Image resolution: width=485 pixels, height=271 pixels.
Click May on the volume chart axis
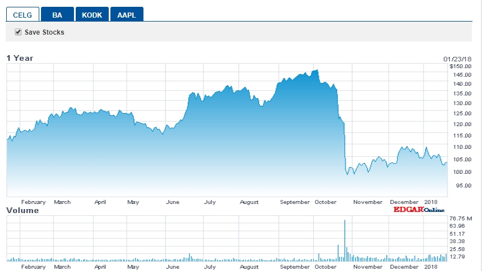[x=133, y=267]
